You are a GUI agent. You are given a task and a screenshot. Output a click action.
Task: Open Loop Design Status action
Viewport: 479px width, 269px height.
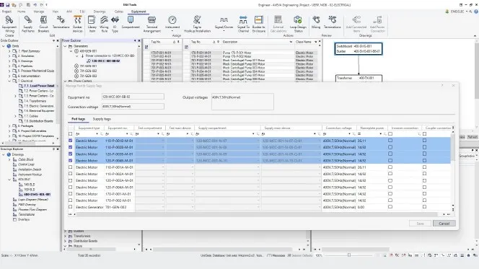click(298, 24)
